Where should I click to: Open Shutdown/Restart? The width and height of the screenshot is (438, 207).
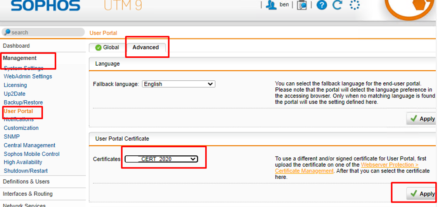26,170
